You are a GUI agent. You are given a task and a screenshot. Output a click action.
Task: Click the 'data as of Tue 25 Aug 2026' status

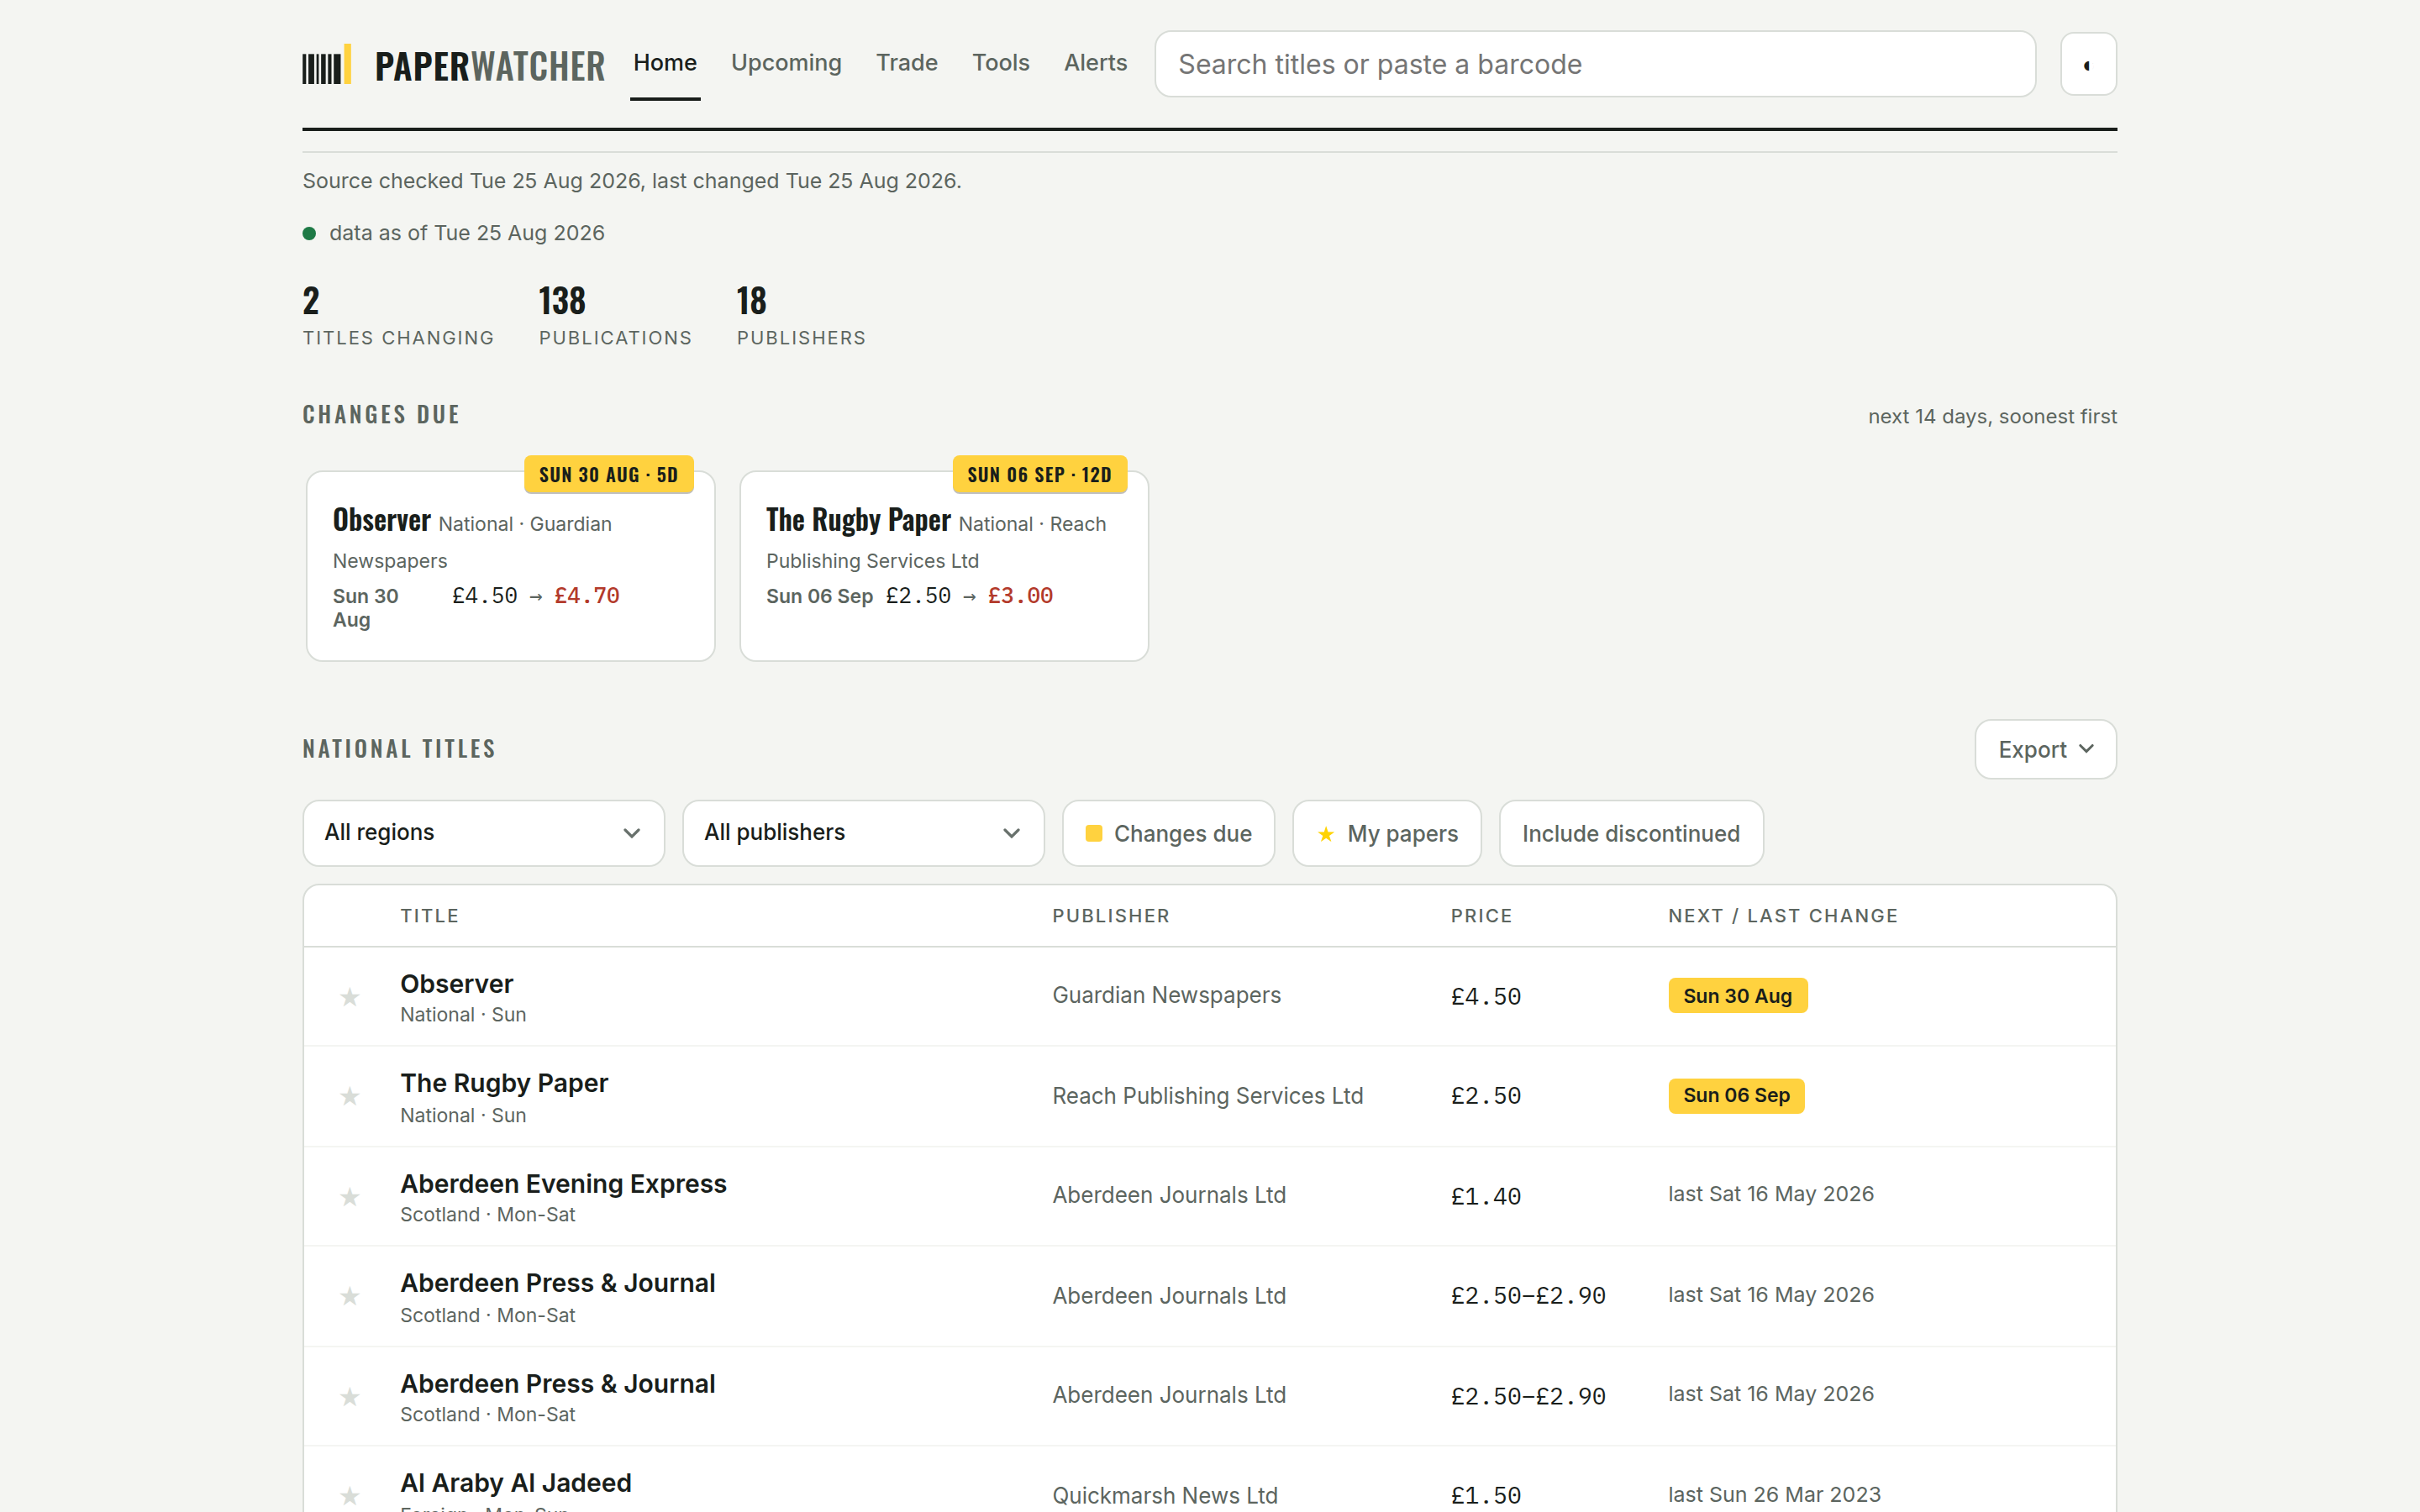[x=454, y=233]
